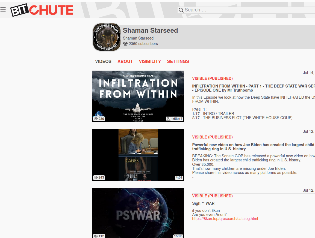315x238 pixels.
Task: Switch to the ABOUT tab
Action: (x=125, y=61)
